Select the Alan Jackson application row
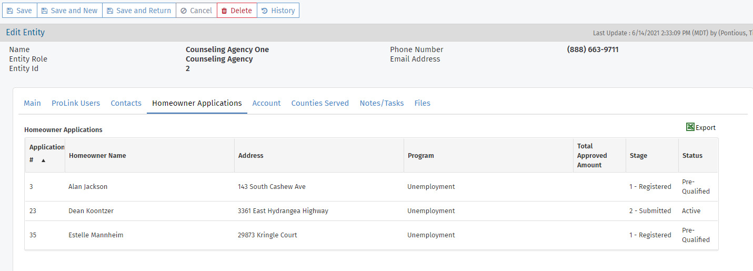Image resolution: width=753 pixels, height=271 pixels. [x=88, y=187]
